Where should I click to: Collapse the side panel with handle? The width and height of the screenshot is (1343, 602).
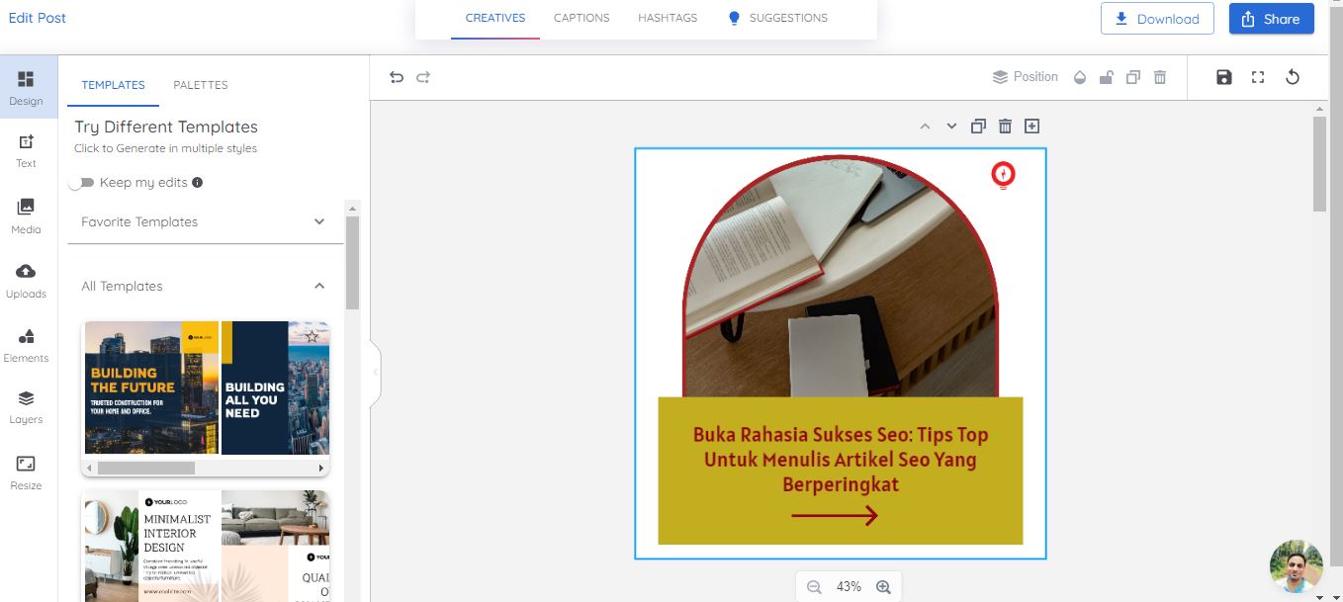376,373
